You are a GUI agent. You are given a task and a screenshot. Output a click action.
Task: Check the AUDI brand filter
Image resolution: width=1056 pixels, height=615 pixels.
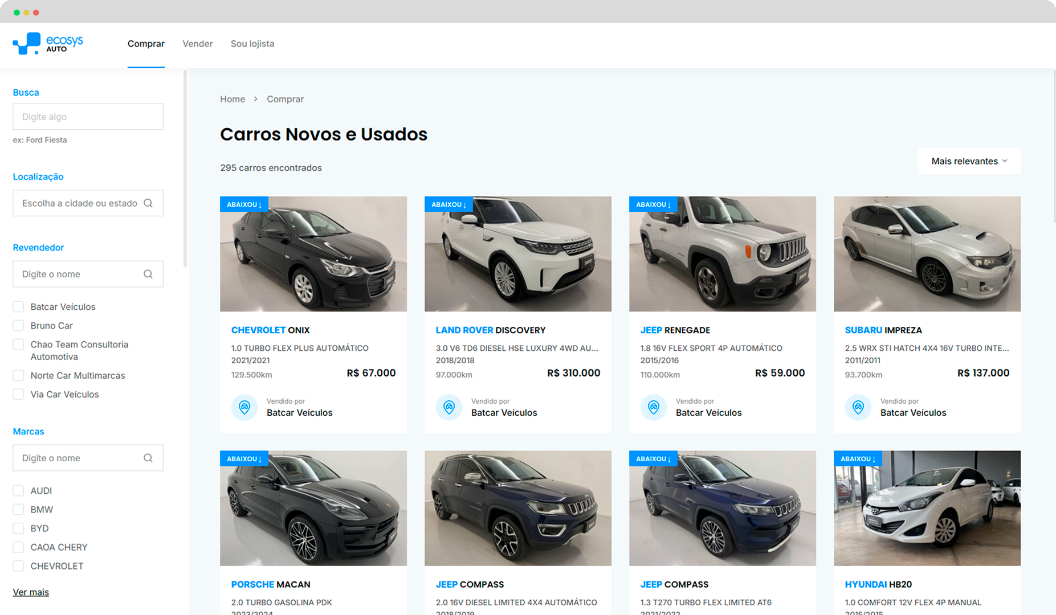click(x=18, y=491)
